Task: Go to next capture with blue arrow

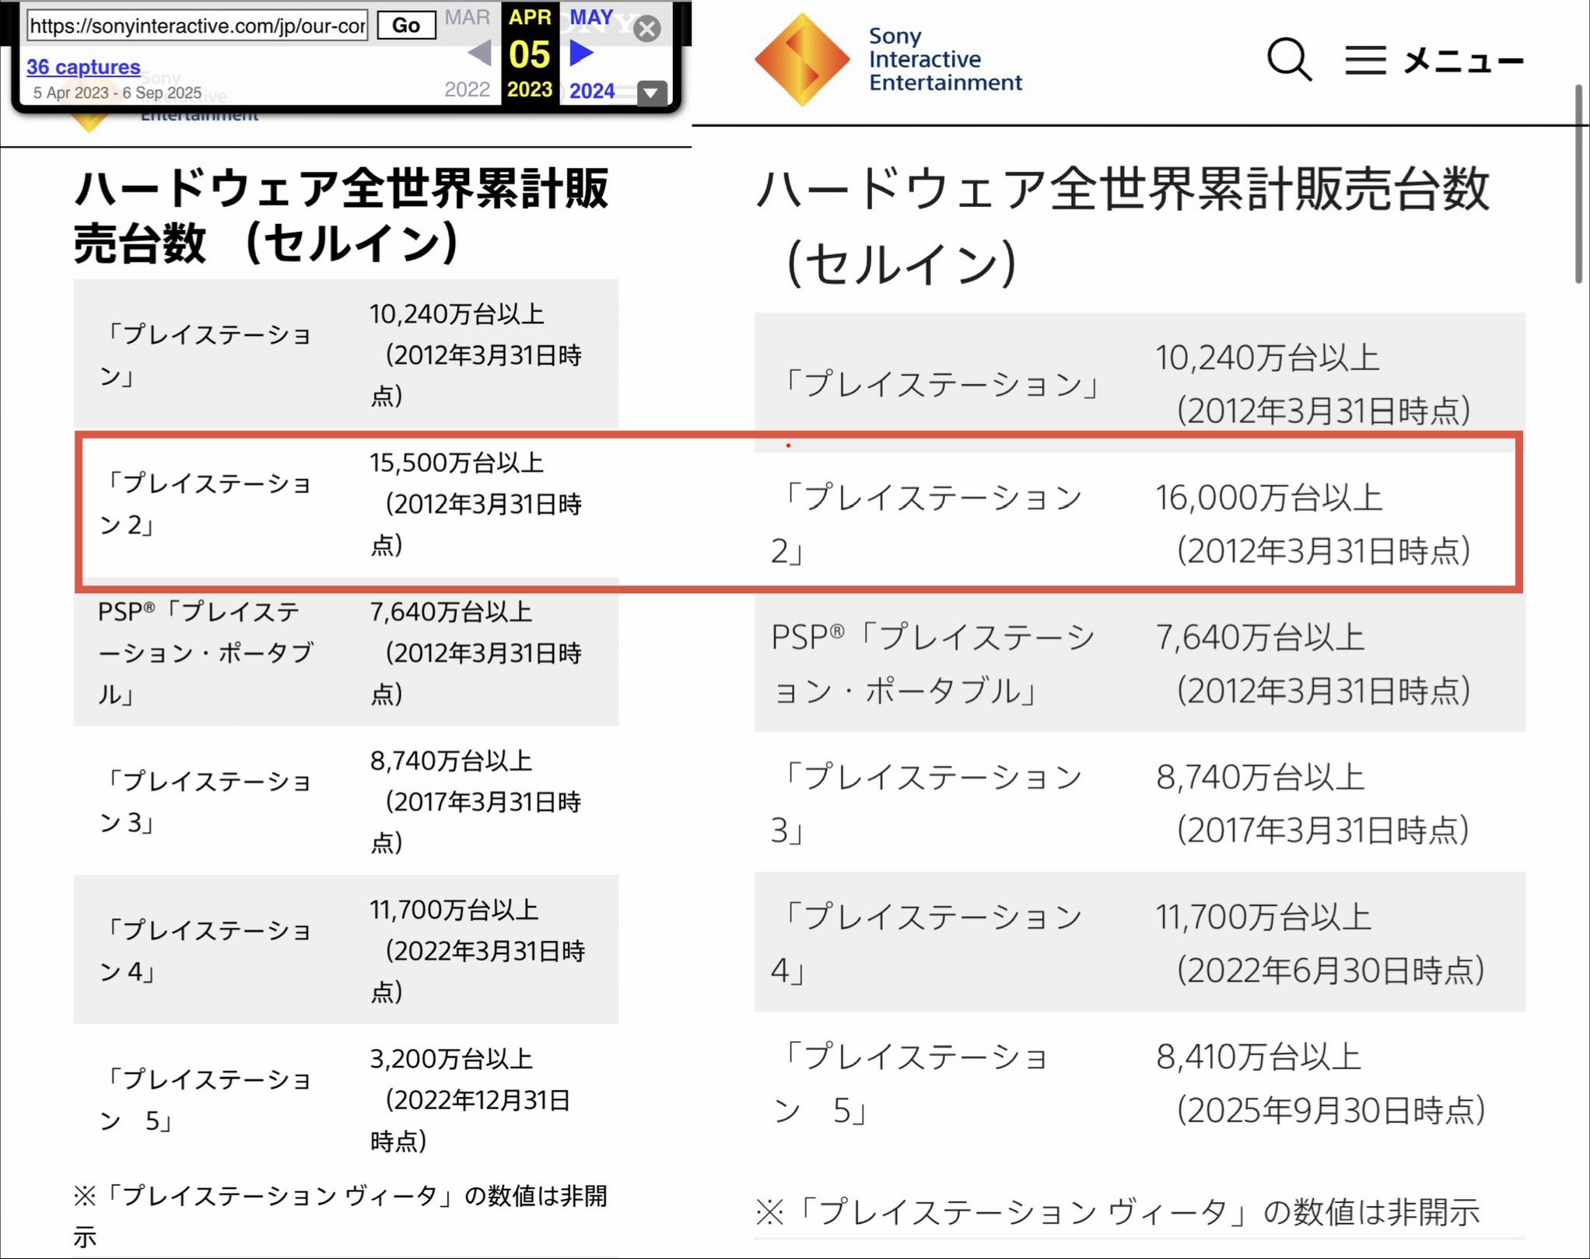Action: 581,54
